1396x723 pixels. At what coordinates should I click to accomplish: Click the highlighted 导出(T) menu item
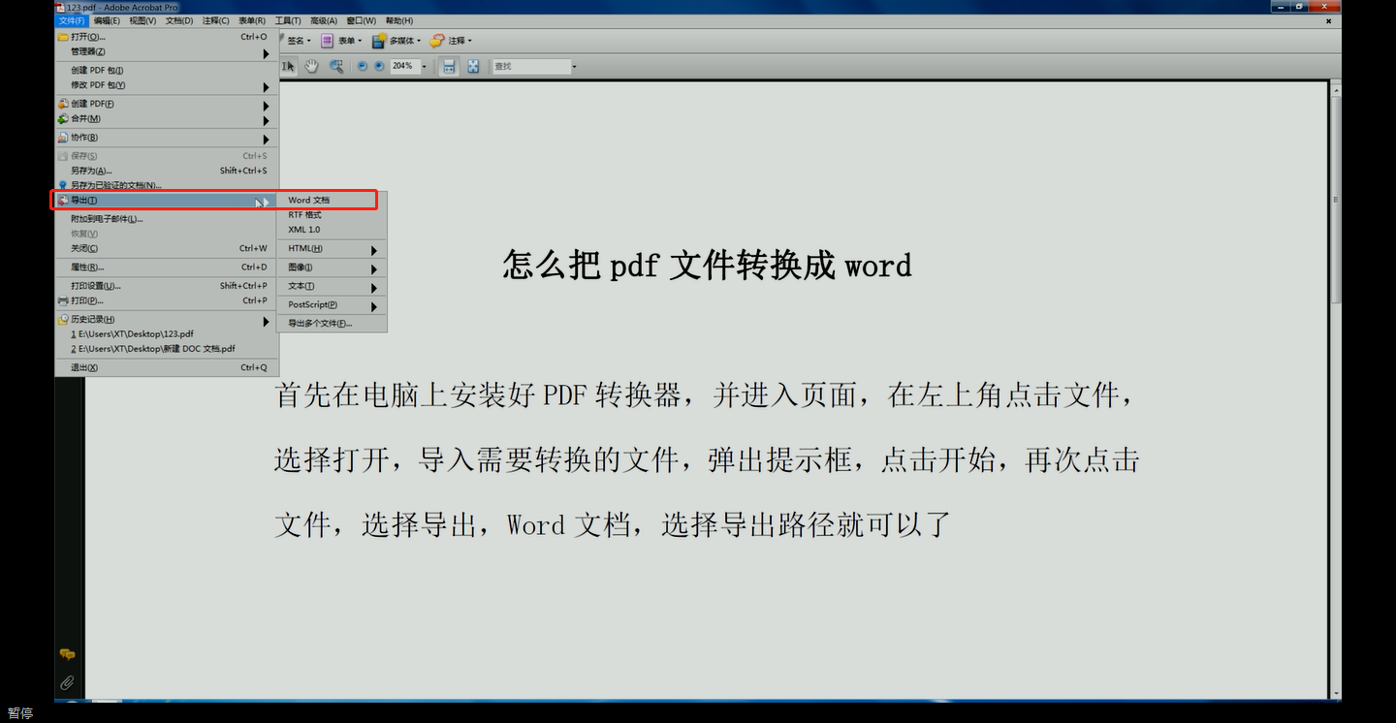coord(167,201)
